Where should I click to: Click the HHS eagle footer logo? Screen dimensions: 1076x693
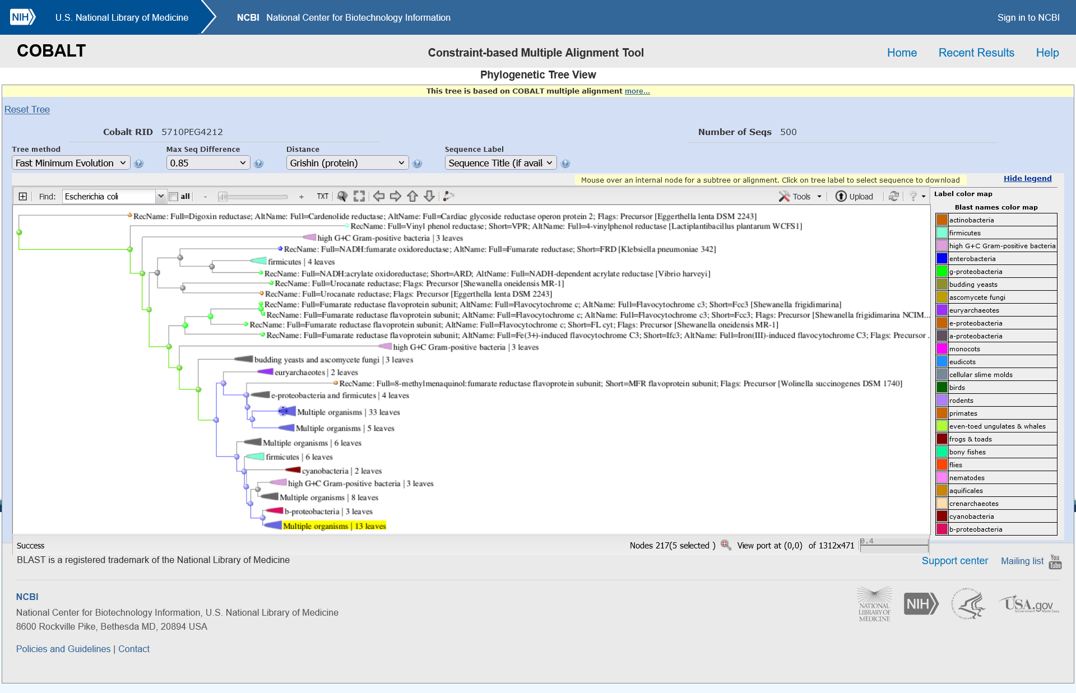[x=968, y=604]
